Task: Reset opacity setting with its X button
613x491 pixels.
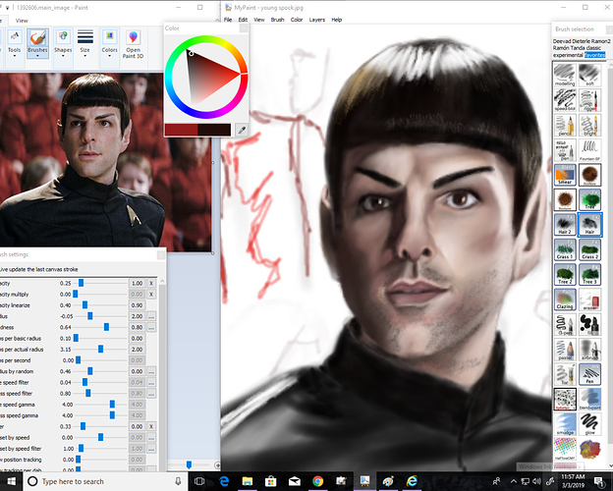Action: [x=151, y=283]
